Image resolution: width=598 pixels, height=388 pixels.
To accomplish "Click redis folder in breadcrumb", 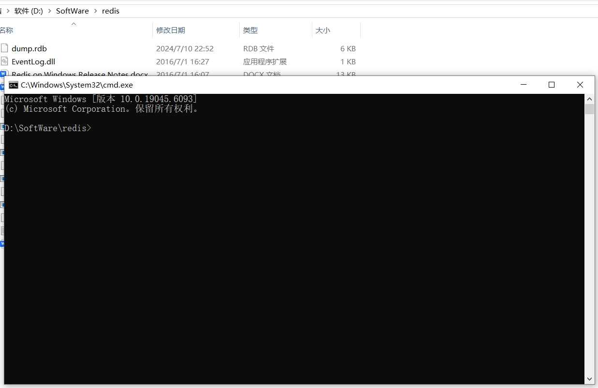I will (x=111, y=11).
